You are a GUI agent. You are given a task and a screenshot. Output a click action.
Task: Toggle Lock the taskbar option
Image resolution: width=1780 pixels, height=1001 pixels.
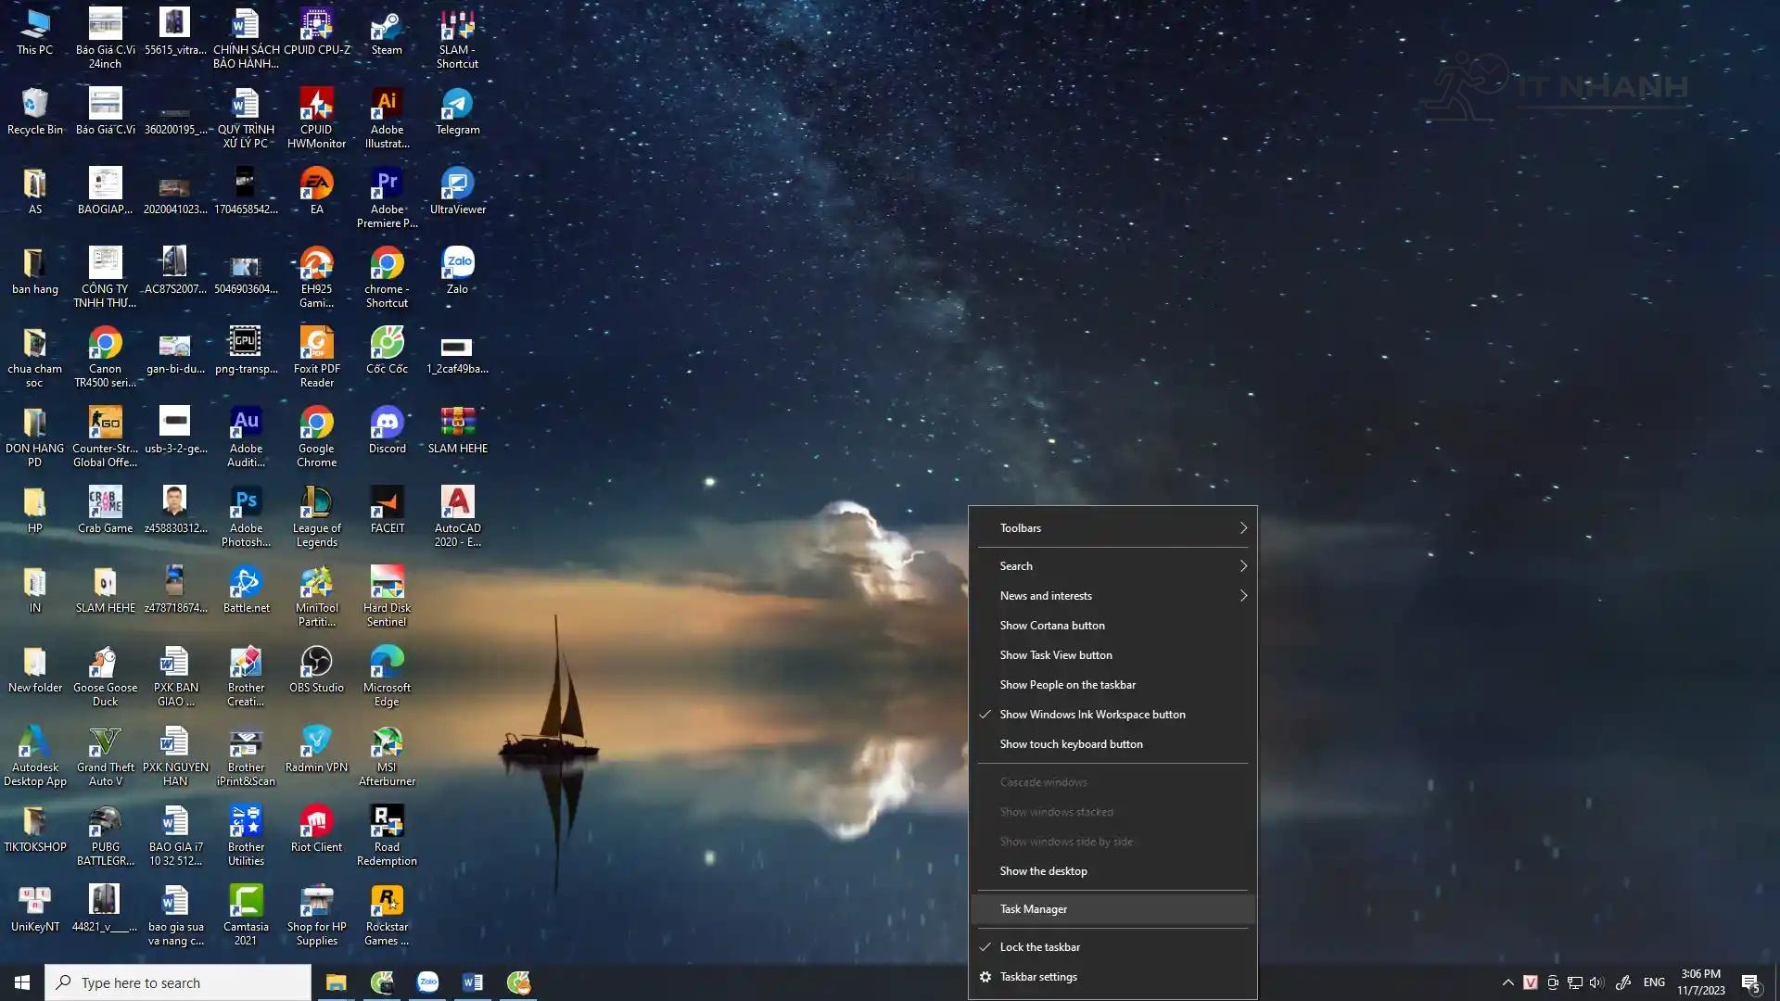click(1039, 947)
